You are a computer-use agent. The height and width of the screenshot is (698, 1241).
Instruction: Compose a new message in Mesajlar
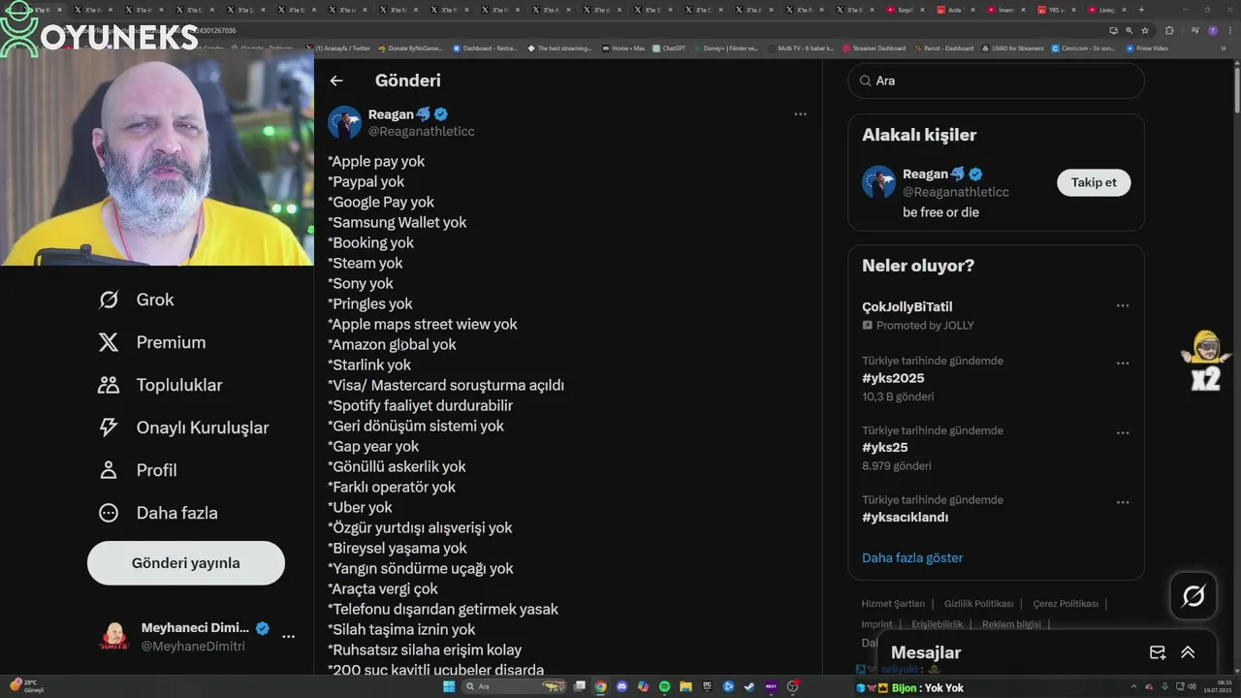pos(1158,652)
